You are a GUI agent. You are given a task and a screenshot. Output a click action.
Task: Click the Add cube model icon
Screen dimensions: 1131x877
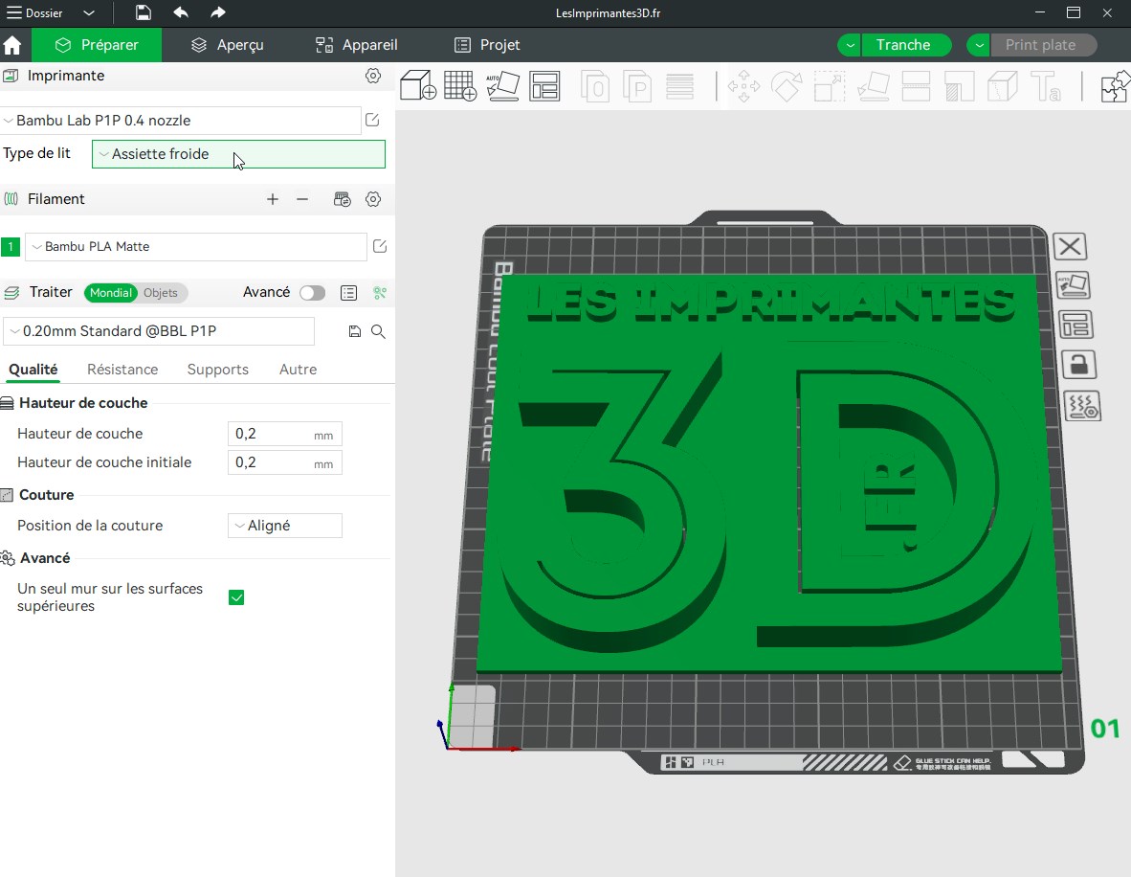[418, 86]
